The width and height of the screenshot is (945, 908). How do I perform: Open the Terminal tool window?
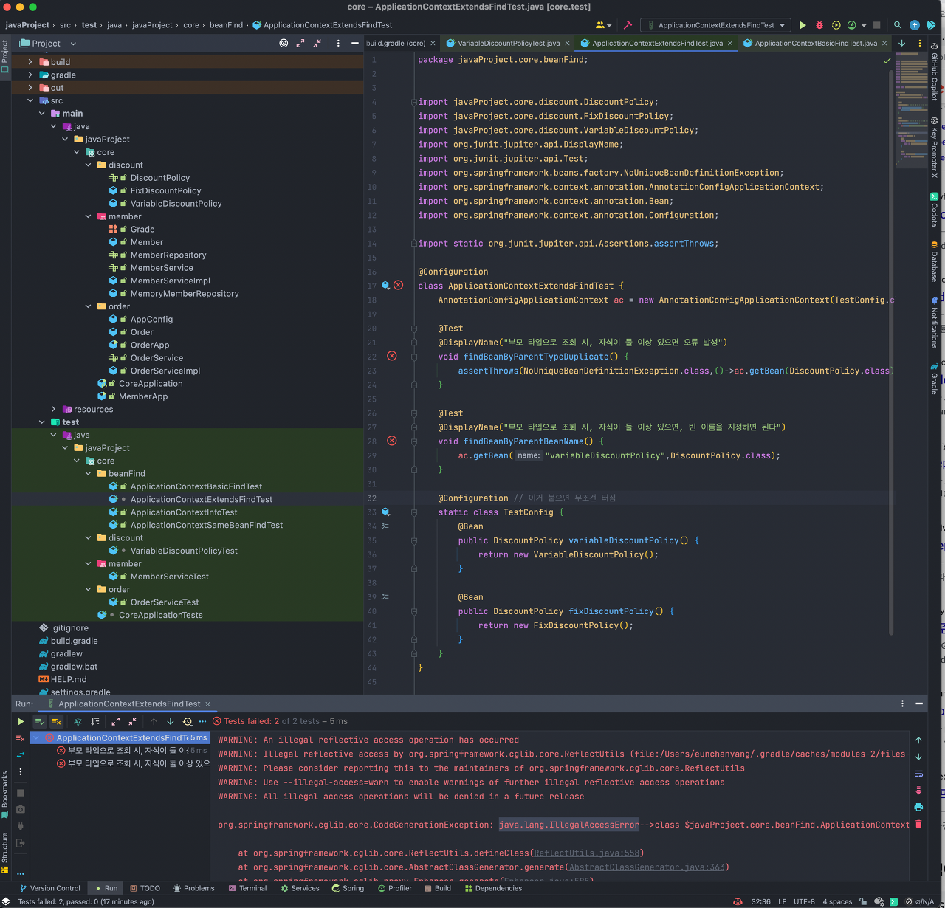[247, 888]
